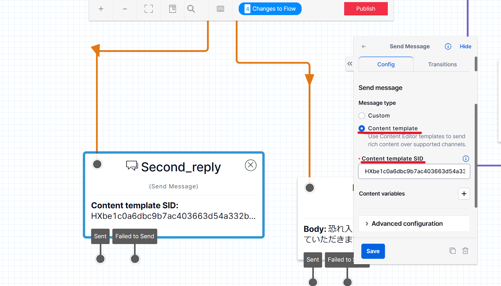Click the info circle icon next to Send Message
501x286 pixels.
click(x=447, y=46)
